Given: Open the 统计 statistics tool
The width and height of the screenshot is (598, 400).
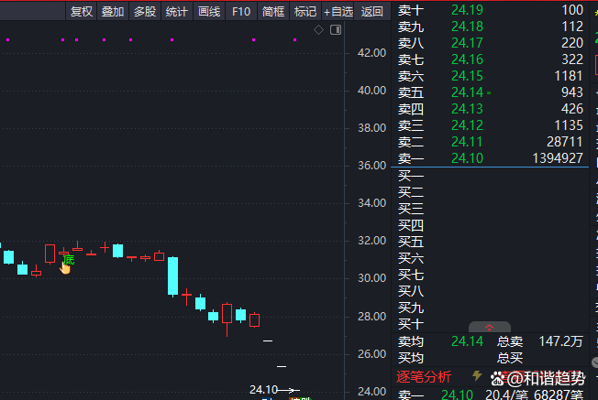Looking at the screenshot, I should 177,11.
